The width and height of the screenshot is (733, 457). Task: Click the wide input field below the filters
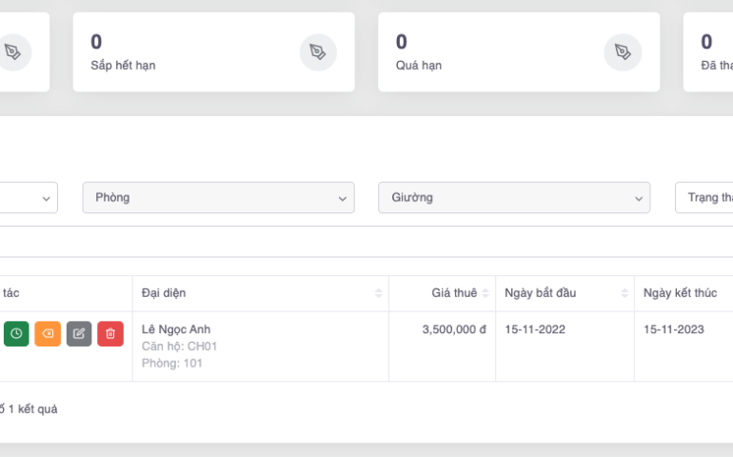pyautogui.click(x=366, y=242)
